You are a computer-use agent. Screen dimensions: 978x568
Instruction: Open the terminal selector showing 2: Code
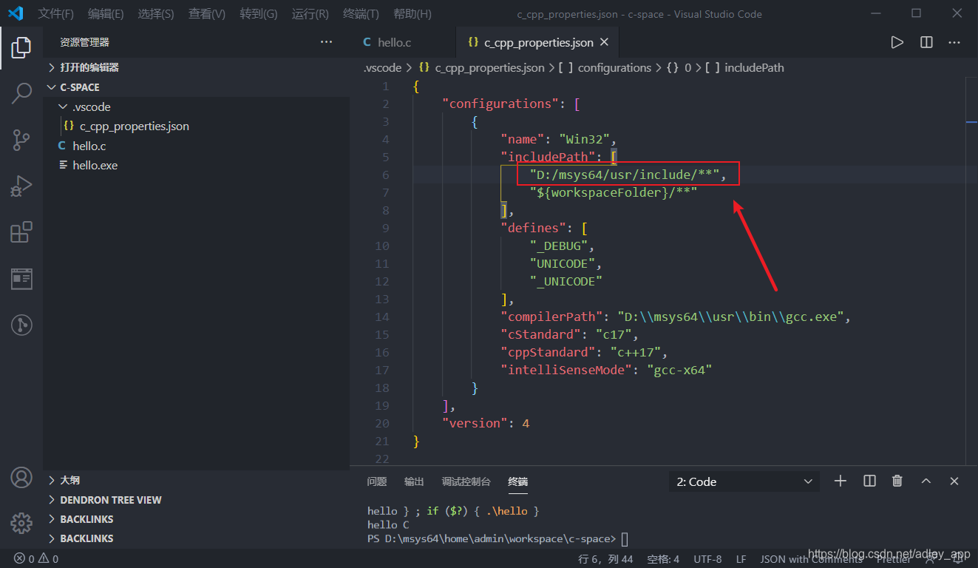pyautogui.click(x=743, y=481)
